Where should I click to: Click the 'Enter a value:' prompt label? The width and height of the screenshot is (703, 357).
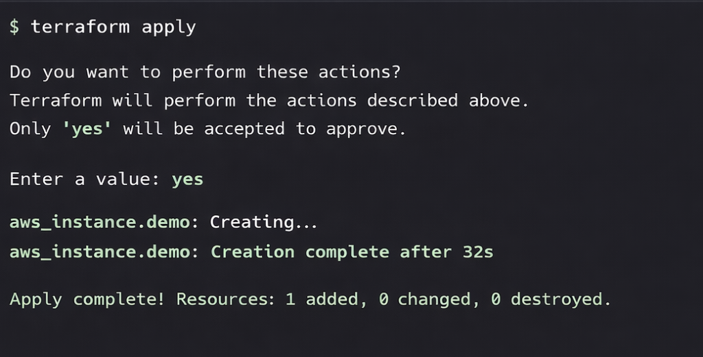(84, 180)
